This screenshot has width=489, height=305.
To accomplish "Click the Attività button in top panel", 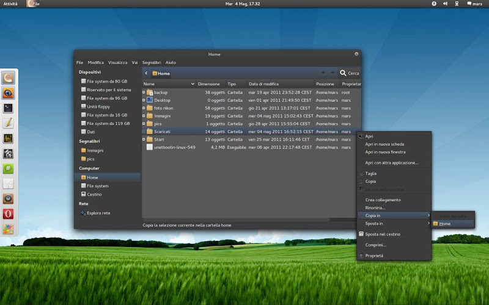I will coord(10,4).
